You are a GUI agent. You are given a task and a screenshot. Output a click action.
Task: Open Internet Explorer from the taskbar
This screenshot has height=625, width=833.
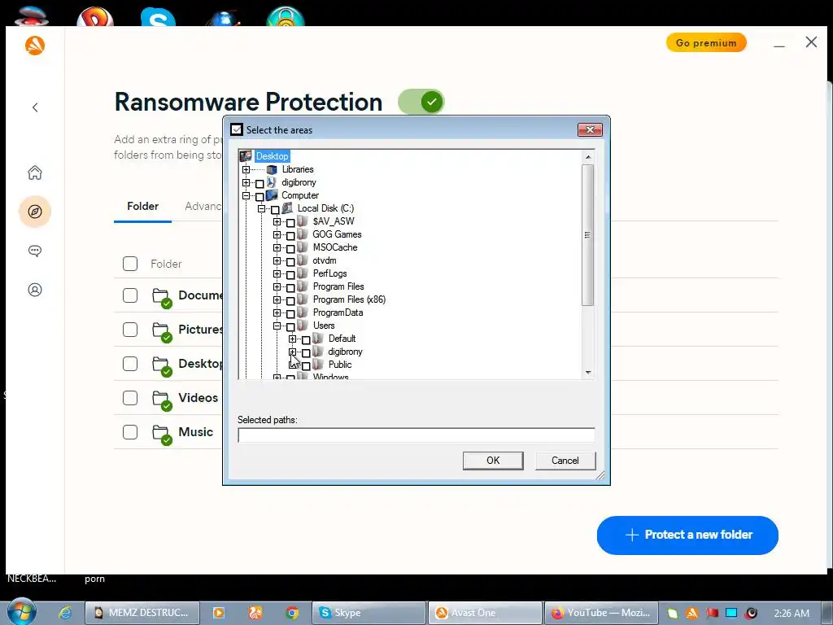[65, 613]
